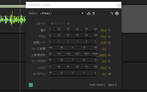Screen dimensions: 147x92
Task: Select the 14000 Hz frequency value
Action: [x=102, y=55]
